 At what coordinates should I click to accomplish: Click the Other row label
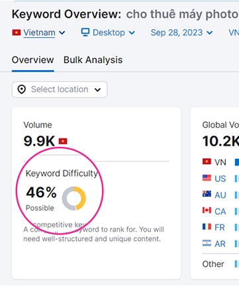(213, 264)
